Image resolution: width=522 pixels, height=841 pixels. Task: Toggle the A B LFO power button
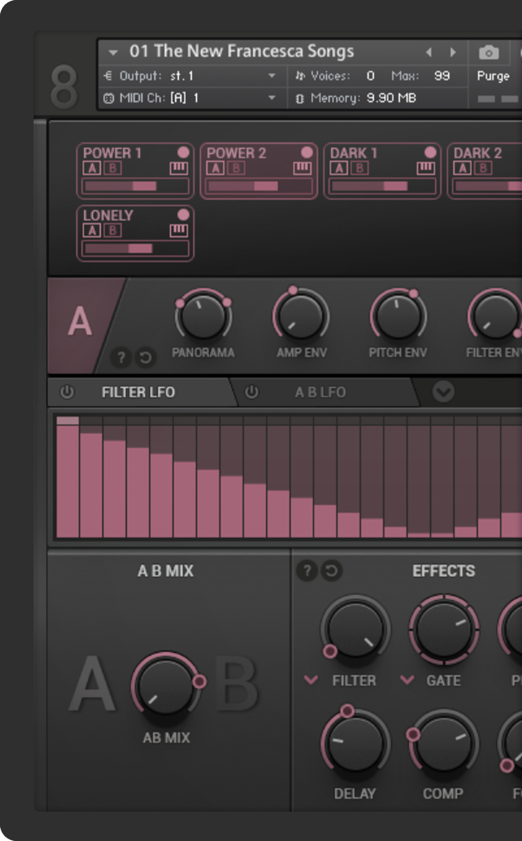click(251, 392)
